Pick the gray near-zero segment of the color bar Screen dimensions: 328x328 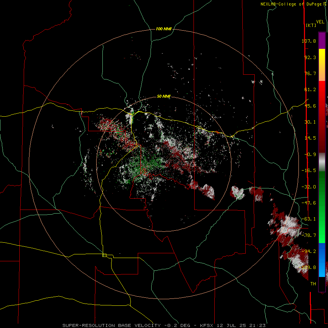point(322,162)
